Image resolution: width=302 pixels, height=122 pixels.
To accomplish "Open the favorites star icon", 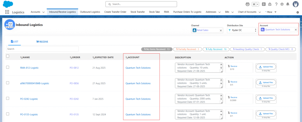I will point(254,4).
